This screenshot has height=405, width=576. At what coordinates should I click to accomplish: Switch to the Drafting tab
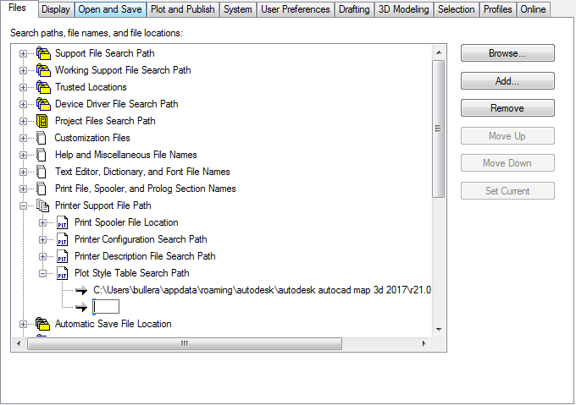pos(354,9)
